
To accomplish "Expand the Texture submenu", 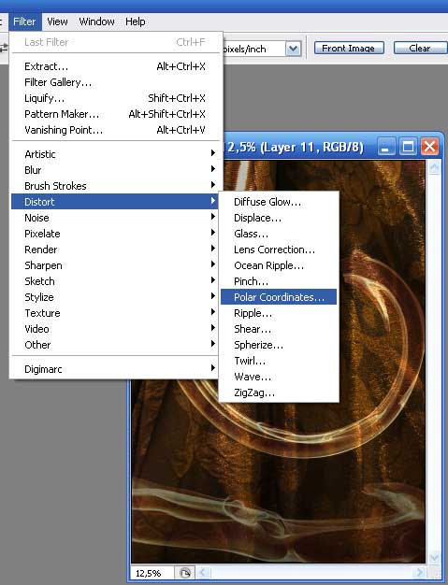I will pos(115,313).
